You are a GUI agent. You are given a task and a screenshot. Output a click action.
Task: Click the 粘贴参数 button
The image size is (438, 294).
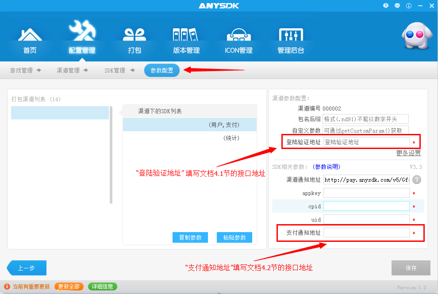click(x=234, y=237)
